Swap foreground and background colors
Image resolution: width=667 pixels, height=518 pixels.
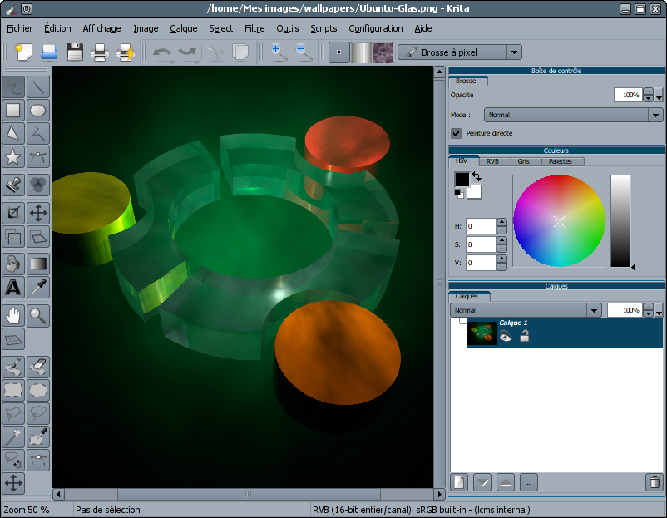[x=477, y=176]
